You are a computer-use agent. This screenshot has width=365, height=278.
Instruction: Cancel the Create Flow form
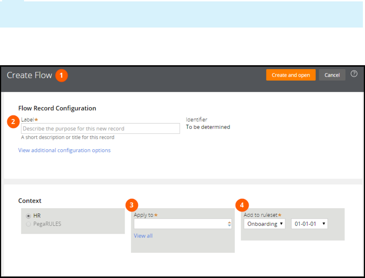point(332,75)
